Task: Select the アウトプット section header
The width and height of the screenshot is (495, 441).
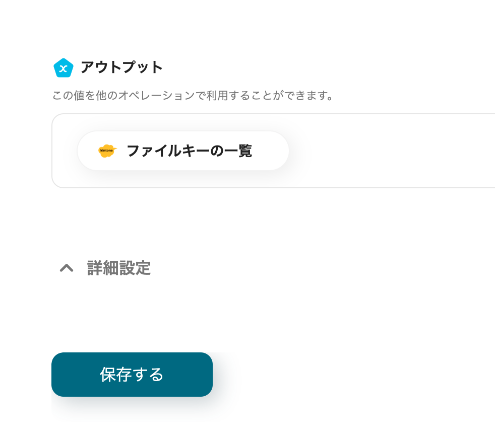Action: point(122,67)
